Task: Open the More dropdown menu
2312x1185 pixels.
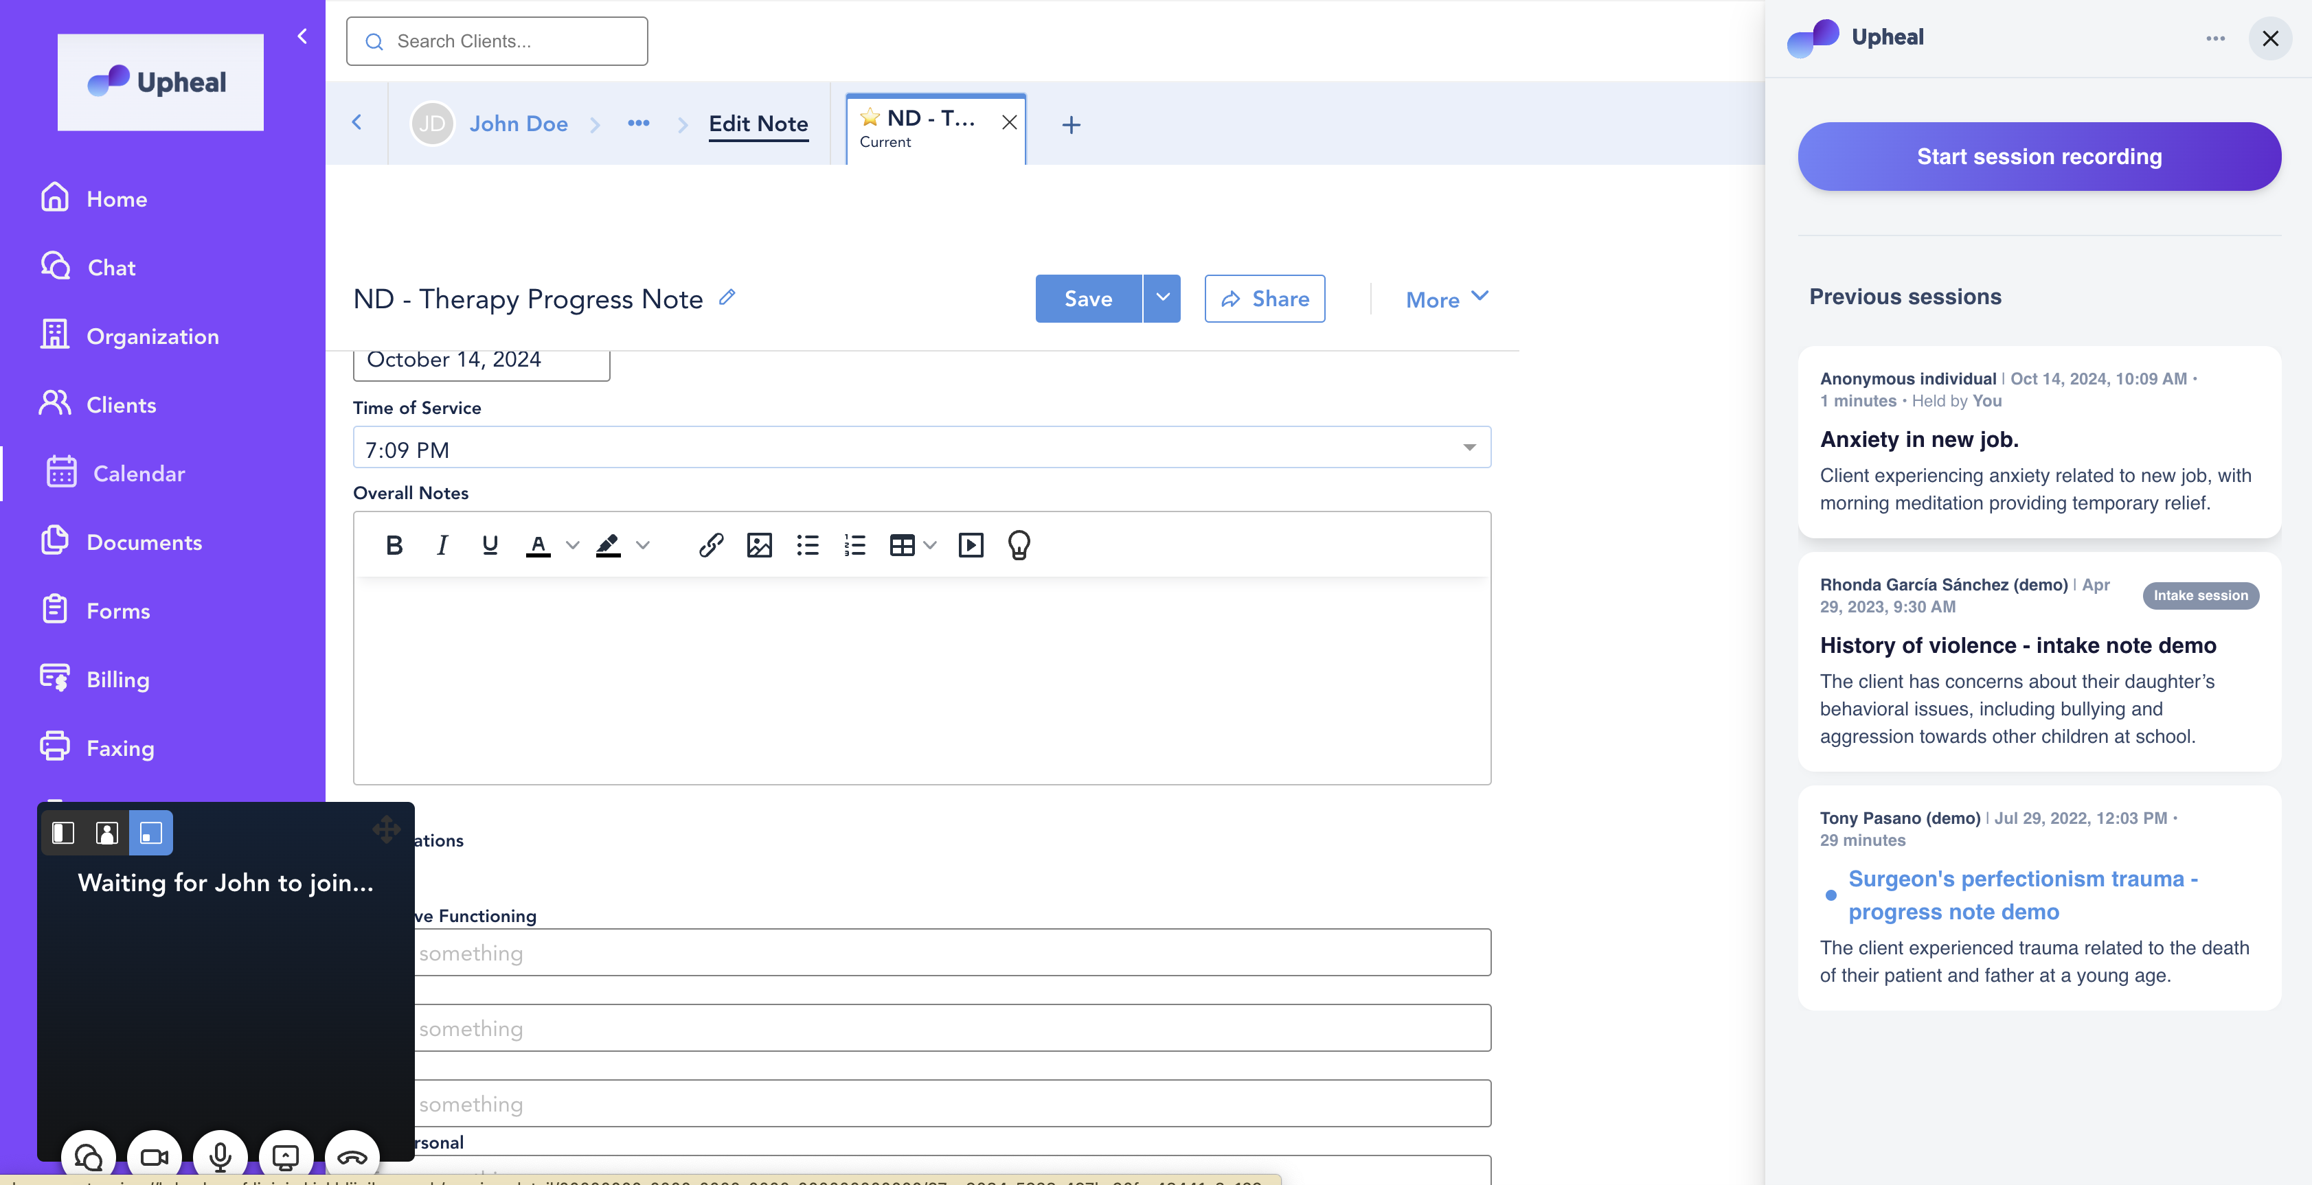Action: coord(1446,299)
